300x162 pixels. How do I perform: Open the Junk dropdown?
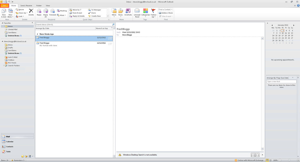(x=20, y=16)
